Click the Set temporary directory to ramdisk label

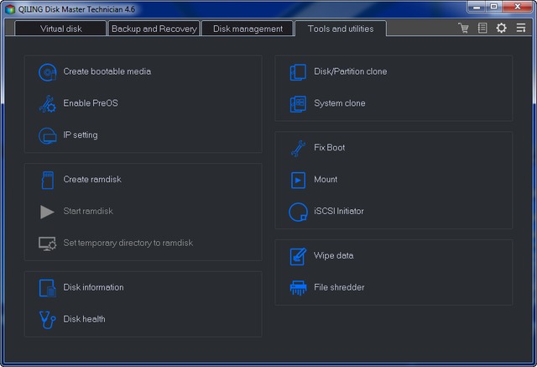[x=128, y=244]
